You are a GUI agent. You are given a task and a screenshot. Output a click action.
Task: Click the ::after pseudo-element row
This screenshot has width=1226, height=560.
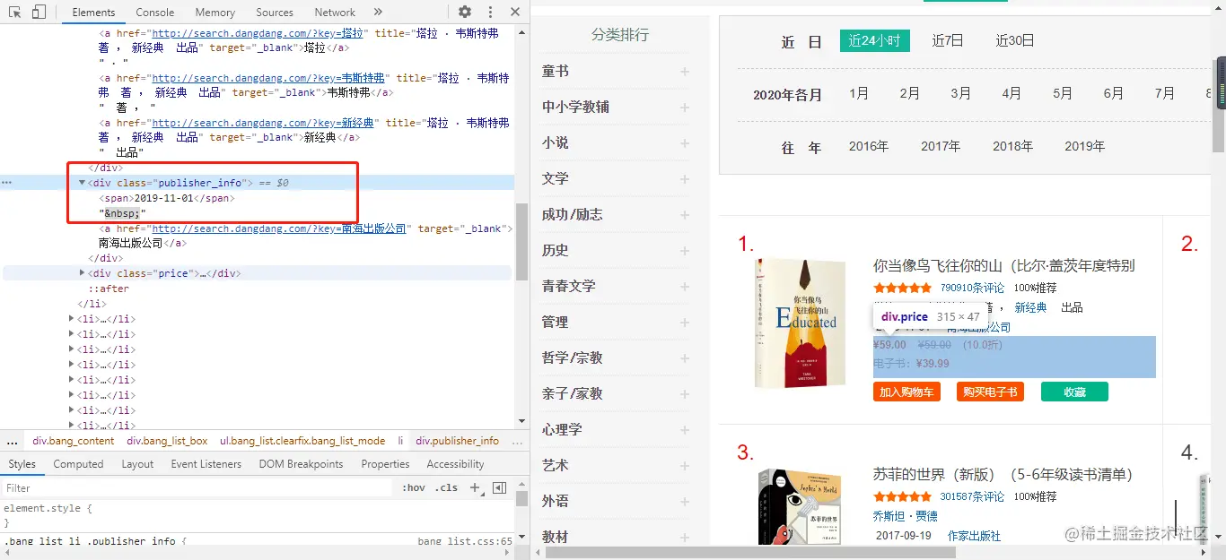click(109, 289)
